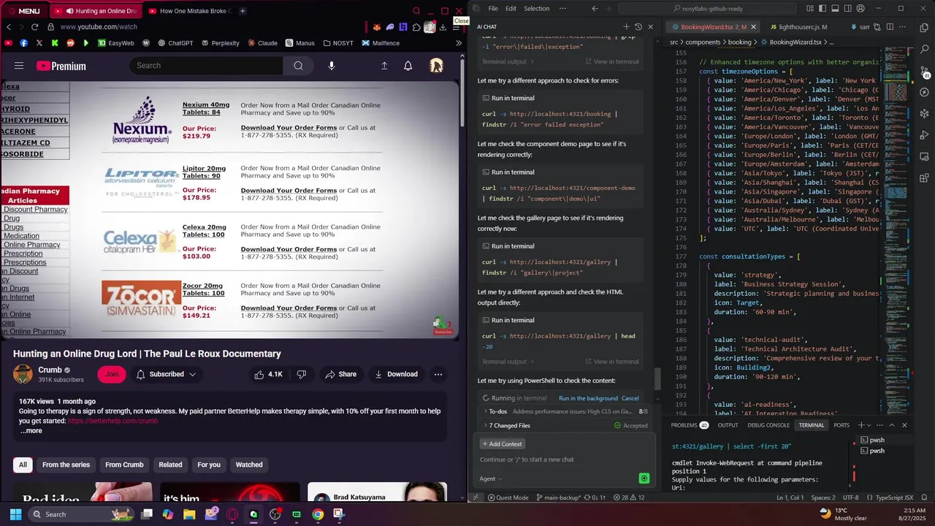Screen dimensions: 935x526
Task: Switch to the PROBLEMS panel tab
Action: click(x=690, y=425)
